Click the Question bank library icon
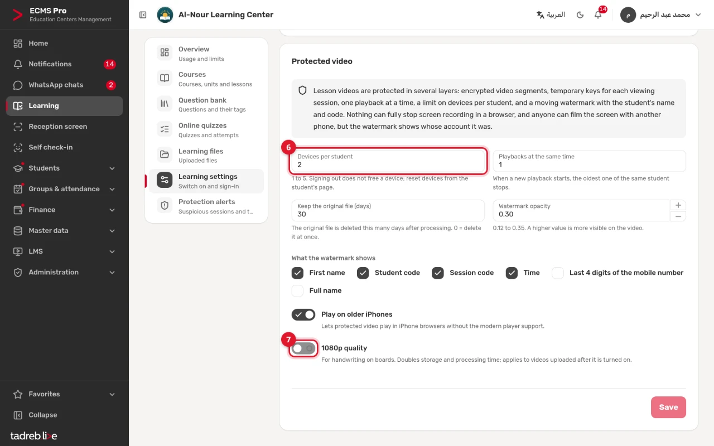This screenshot has height=446, width=714. point(165,104)
